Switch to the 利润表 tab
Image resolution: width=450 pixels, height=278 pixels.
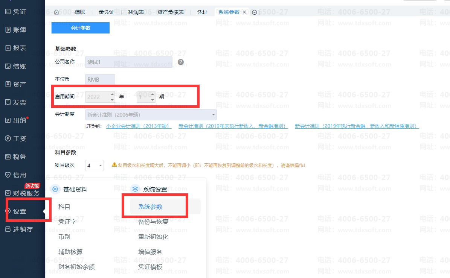tap(136, 12)
